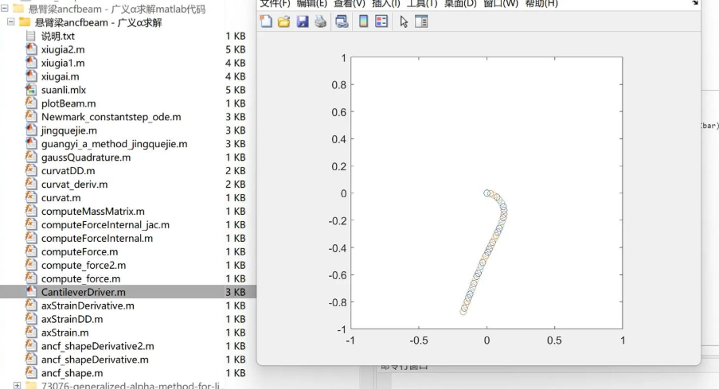Insert a colorbar via the toolbar icon
The image size is (719, 389).
[x=363, y=21]
